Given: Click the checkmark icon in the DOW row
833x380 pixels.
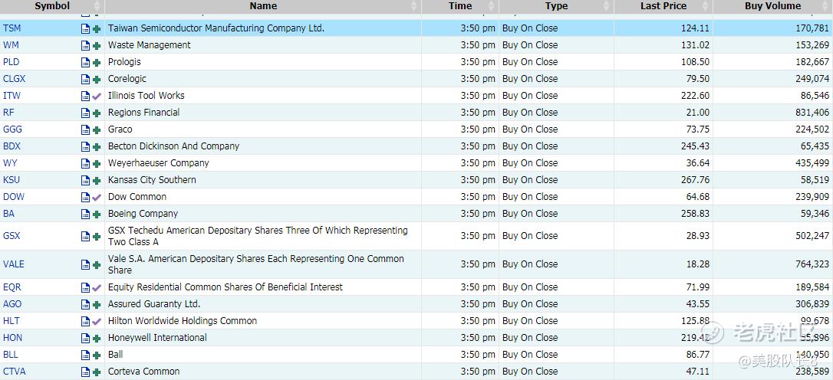Looking at the screenshot, I should click(96, 198).
